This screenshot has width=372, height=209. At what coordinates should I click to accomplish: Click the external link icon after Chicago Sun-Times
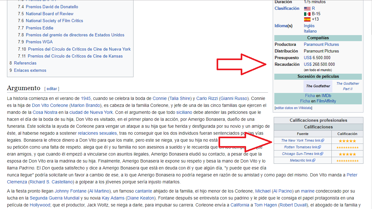coord(322,154)
